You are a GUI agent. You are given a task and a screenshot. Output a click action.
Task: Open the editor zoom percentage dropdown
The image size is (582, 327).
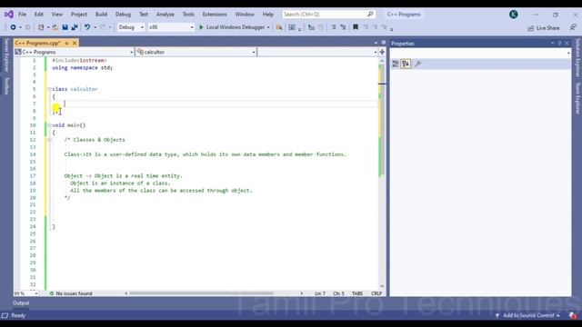[x=26, y=293]
